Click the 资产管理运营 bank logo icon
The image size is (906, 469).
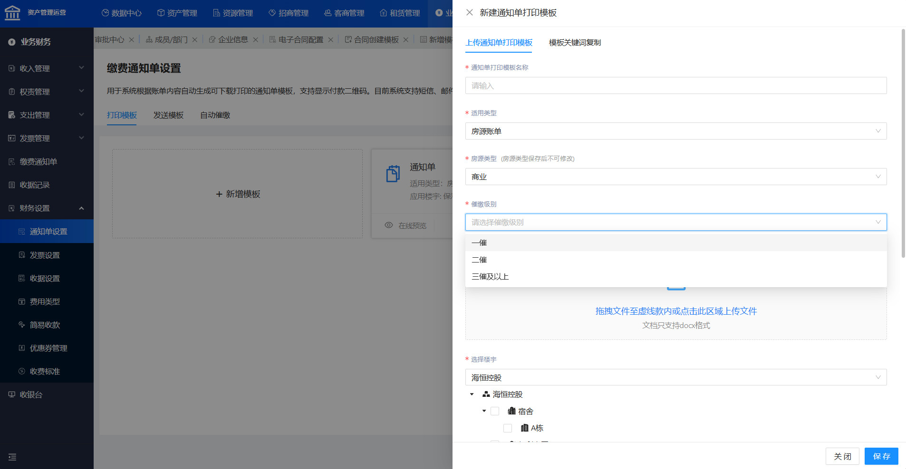coord(12,13)
